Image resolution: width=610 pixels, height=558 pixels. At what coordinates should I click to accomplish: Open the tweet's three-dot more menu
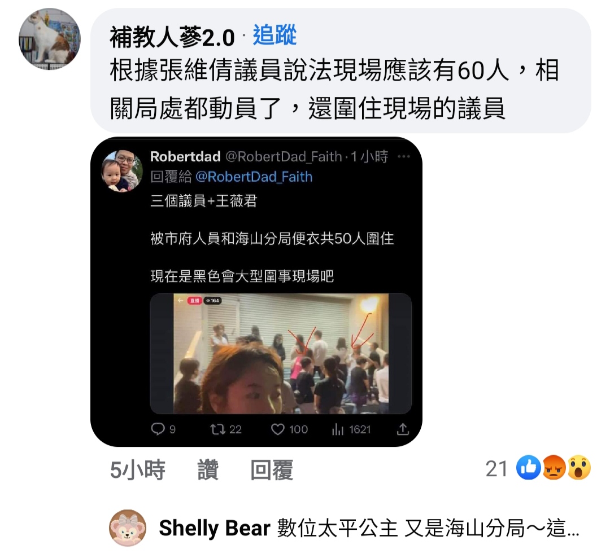404,156
